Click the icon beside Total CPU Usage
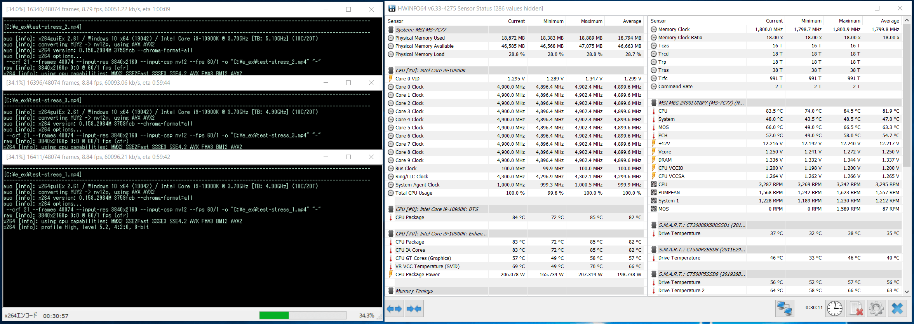The image size is (914, 324). pyautogui.click(x=391, y=193)
